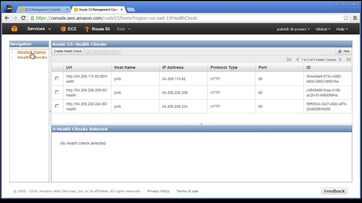Click the Host Name column header
362x203 pixels.
point(135,67)
